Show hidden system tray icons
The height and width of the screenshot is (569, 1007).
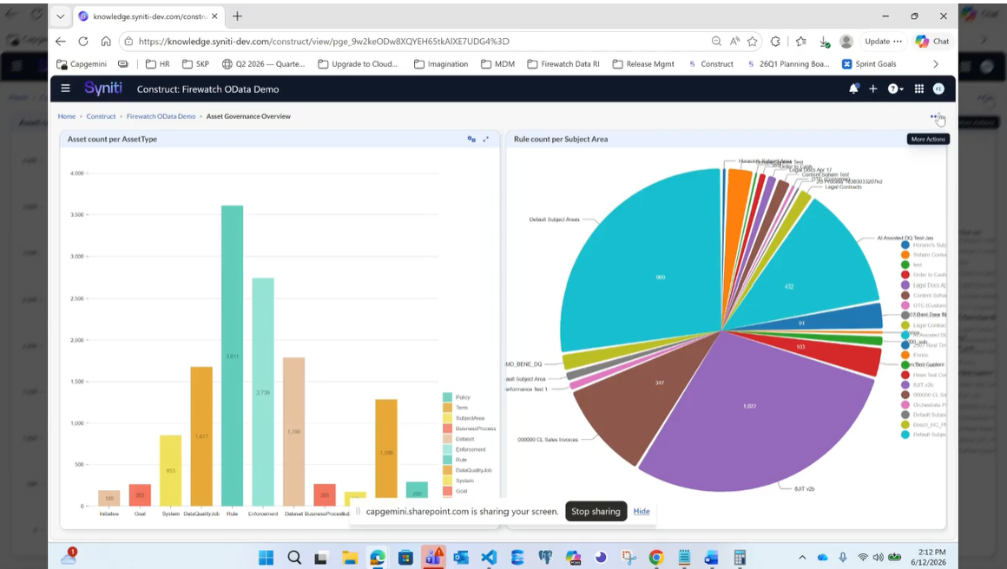coord(802,558)
